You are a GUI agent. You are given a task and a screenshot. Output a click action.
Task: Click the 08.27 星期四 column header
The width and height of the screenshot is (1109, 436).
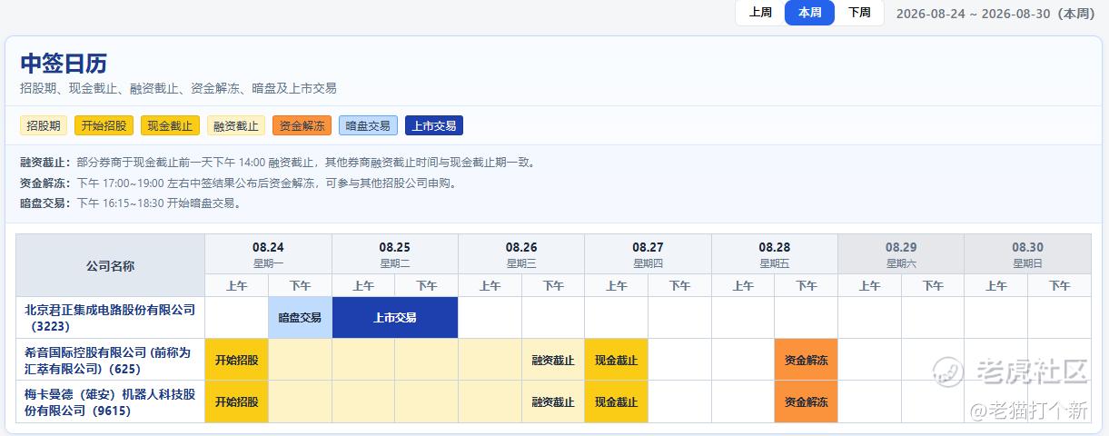pos(648,254)
